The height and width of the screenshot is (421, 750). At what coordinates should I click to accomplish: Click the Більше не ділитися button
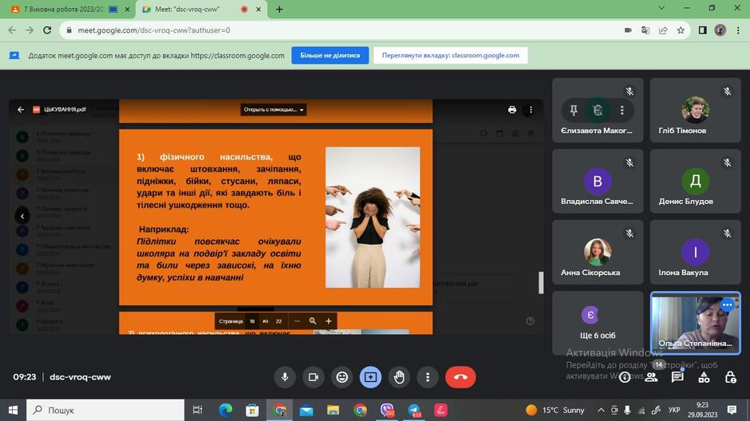click(330, 55)
